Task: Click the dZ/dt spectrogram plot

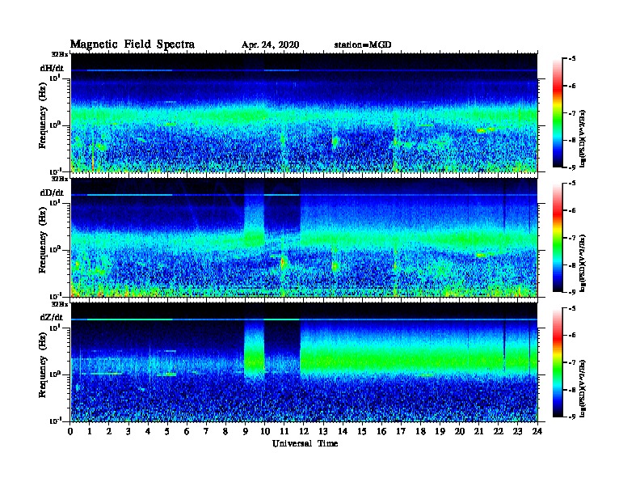Action: pyautogui.click(x=304, y=362)
